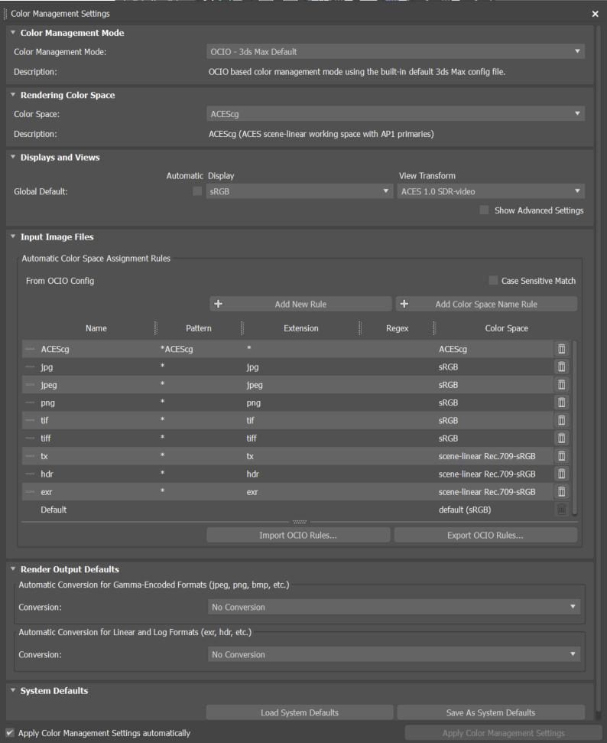Select the default (sRGB) color space cell

tap(465, 510)
